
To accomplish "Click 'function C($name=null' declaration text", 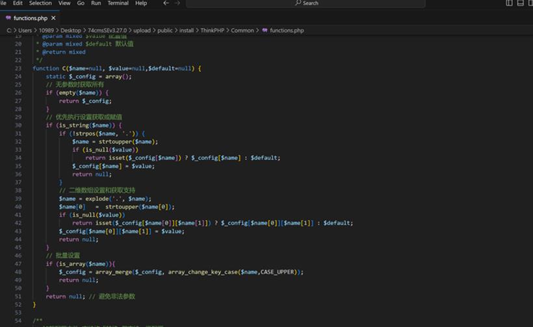I will point(67,68).
